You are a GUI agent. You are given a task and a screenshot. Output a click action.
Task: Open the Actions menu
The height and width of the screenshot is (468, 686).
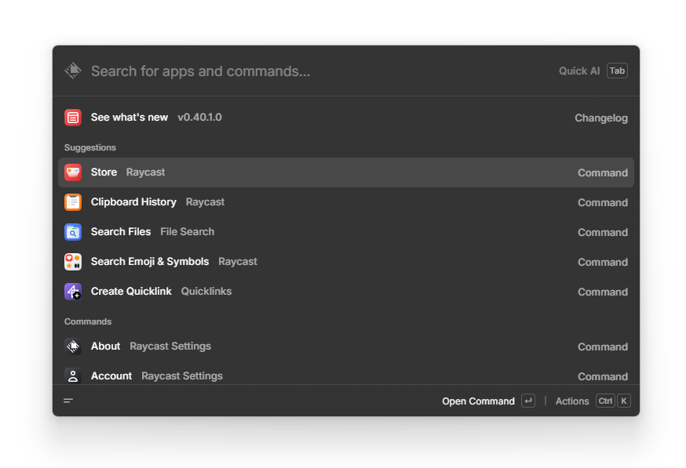pyautogui.click(x=572, y=401)
